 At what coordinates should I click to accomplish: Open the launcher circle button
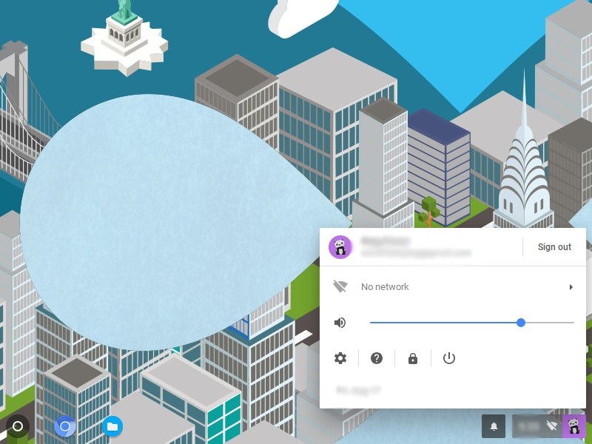18,426
